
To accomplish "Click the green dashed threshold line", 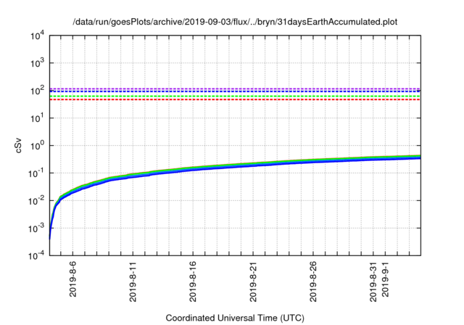I will pyautogui.click(x=235, y=96).
